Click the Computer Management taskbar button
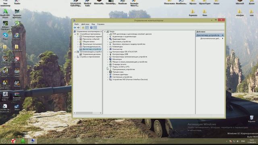The height and width of the screenshot is (145, 258). 32,141
